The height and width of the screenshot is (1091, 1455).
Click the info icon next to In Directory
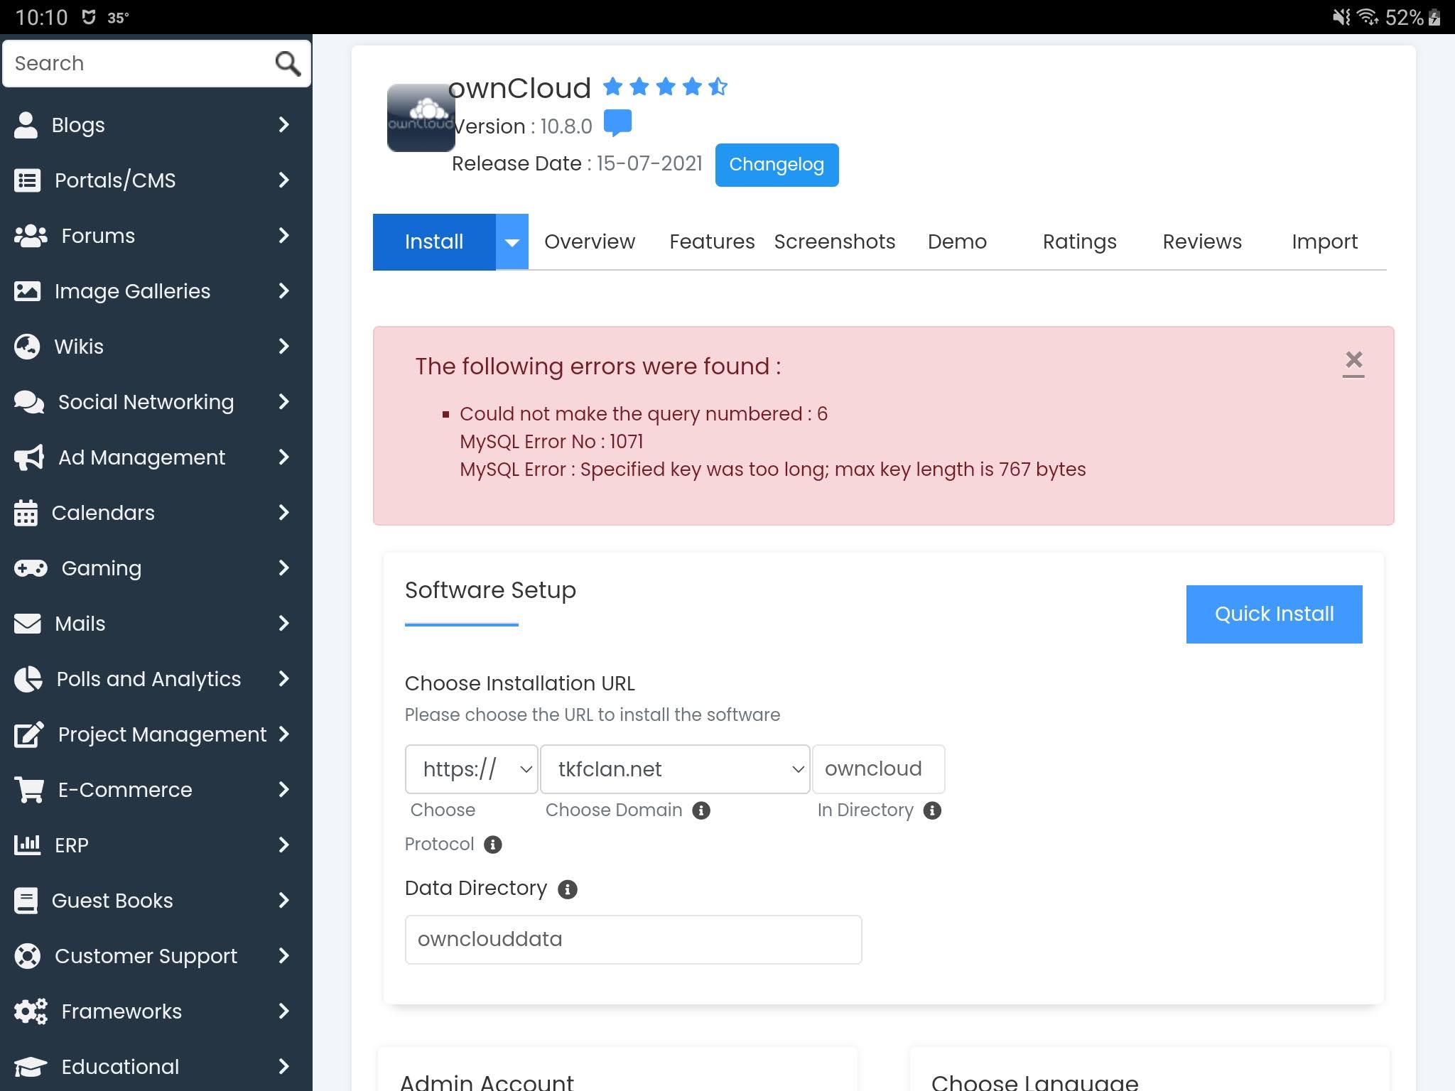[932, 810]
